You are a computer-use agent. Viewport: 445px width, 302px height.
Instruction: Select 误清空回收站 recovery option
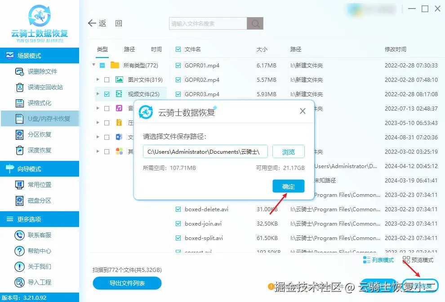click(39, 87)
